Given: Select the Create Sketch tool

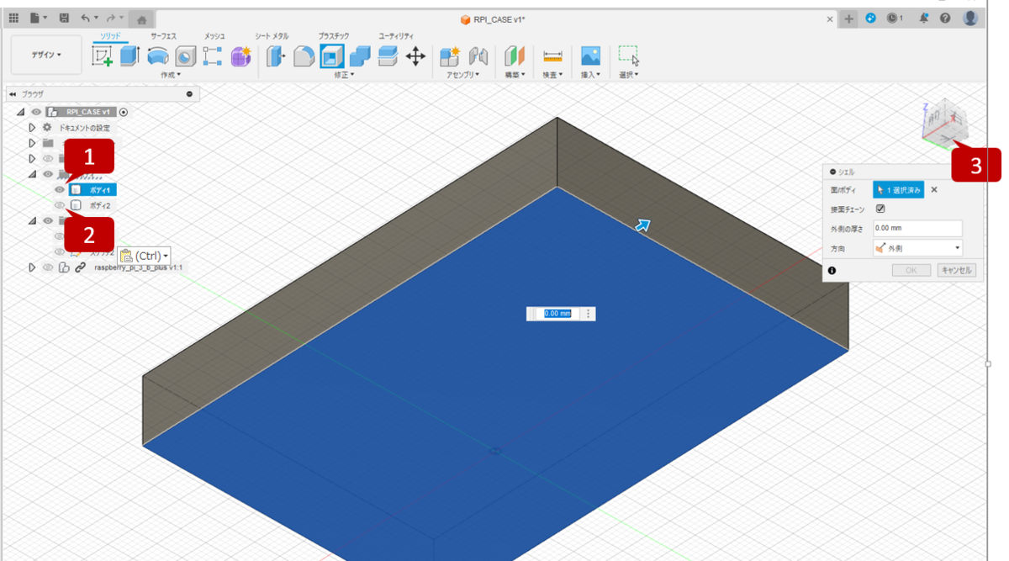Looking at the screenshot, I should point(103,56).
